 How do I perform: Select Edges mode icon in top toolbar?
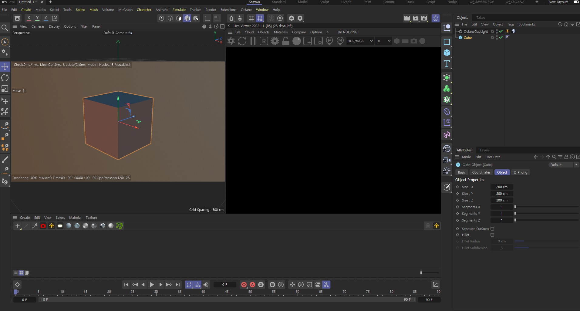point(170,18)
